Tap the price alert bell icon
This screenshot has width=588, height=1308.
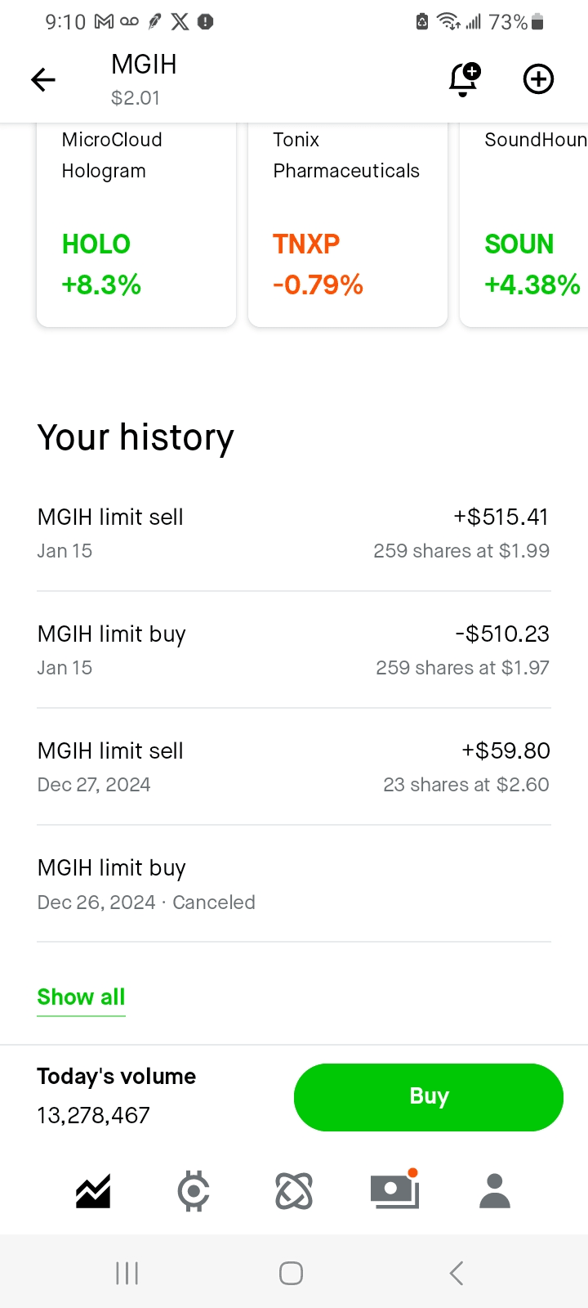(x=464, y=79)
